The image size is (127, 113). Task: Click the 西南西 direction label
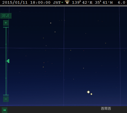(x=106, y=108)
